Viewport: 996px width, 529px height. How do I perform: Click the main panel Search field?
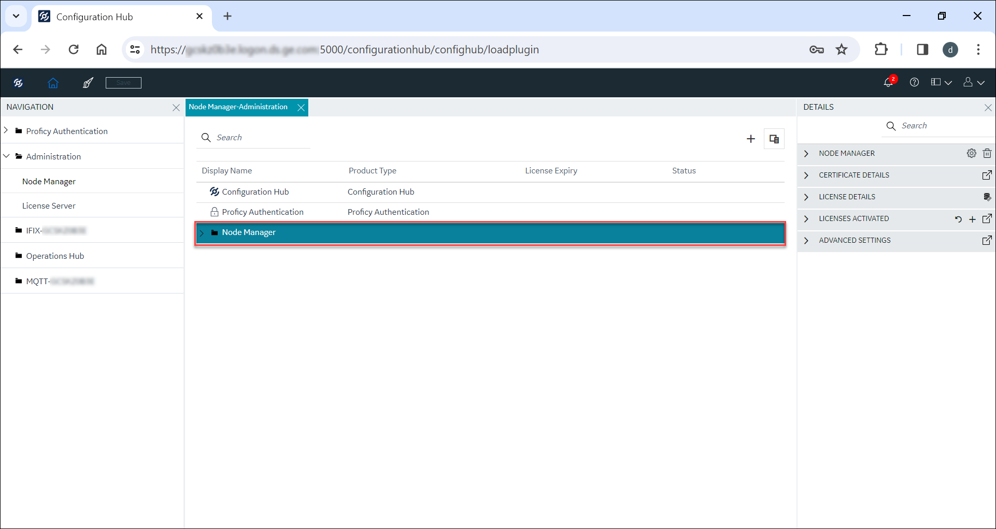tap(253, 138)
